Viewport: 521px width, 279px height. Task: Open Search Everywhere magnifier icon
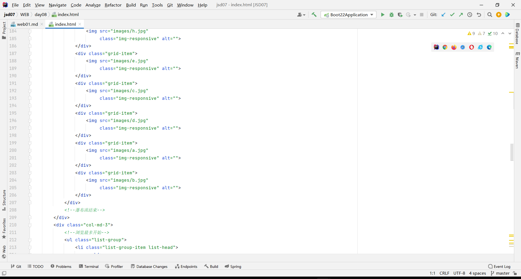click(490, 15)
